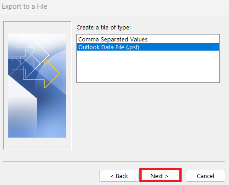
Task: Go back with the Back button
Action: [119, 176]
